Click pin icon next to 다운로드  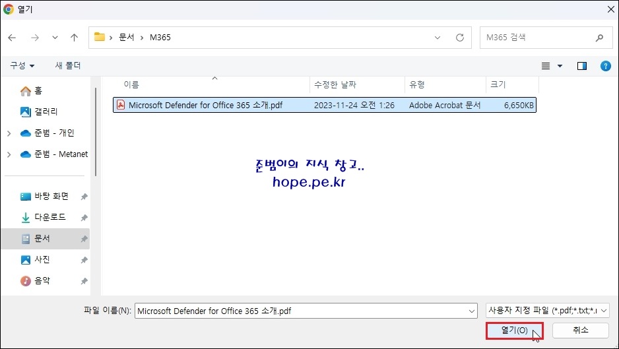pyautogui.click(x=84, y=218)
